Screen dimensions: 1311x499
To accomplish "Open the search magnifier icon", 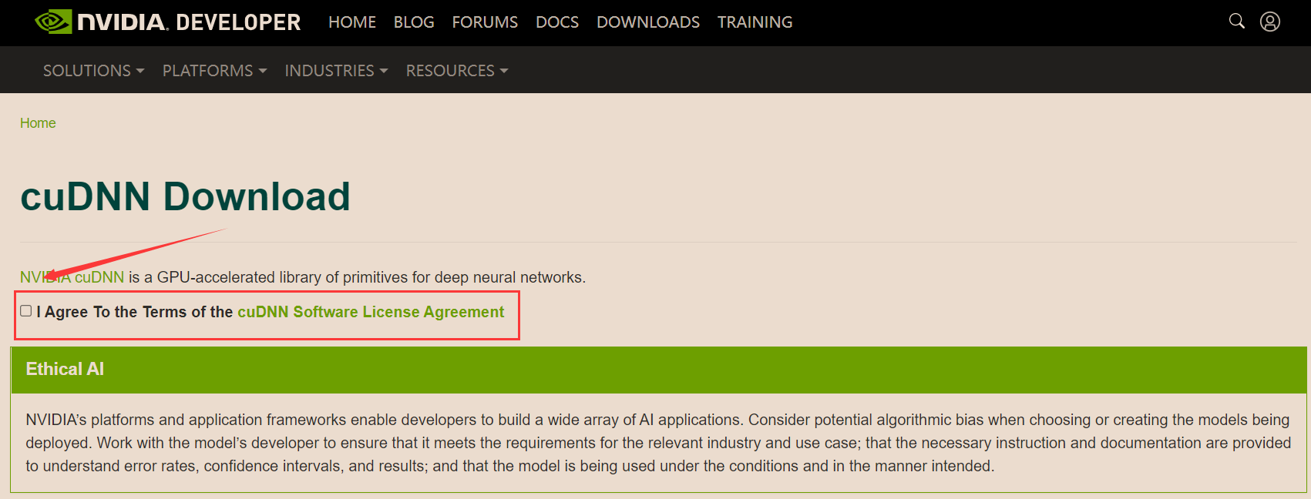I will click(x=1237, y=21).
